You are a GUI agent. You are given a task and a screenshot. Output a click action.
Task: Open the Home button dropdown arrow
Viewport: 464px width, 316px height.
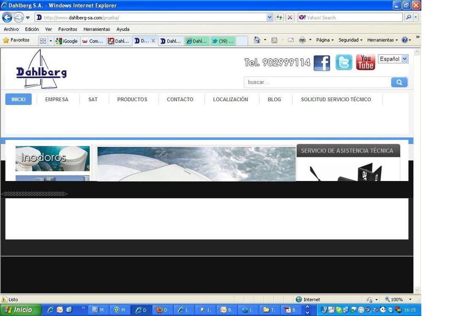(265, 40)
